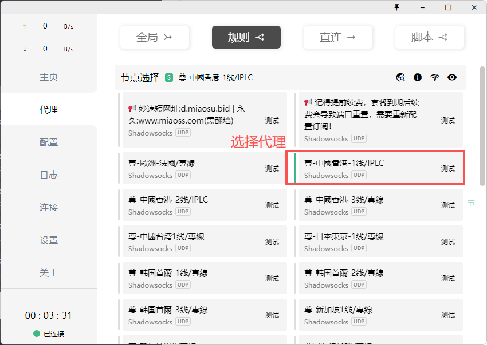
Task: Collapse the 节点选择 group header
Action: (x=140, y=77)
